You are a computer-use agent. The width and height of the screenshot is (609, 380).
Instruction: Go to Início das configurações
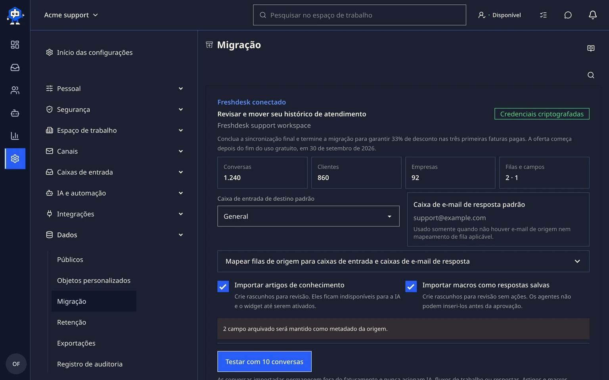point(89,53)
